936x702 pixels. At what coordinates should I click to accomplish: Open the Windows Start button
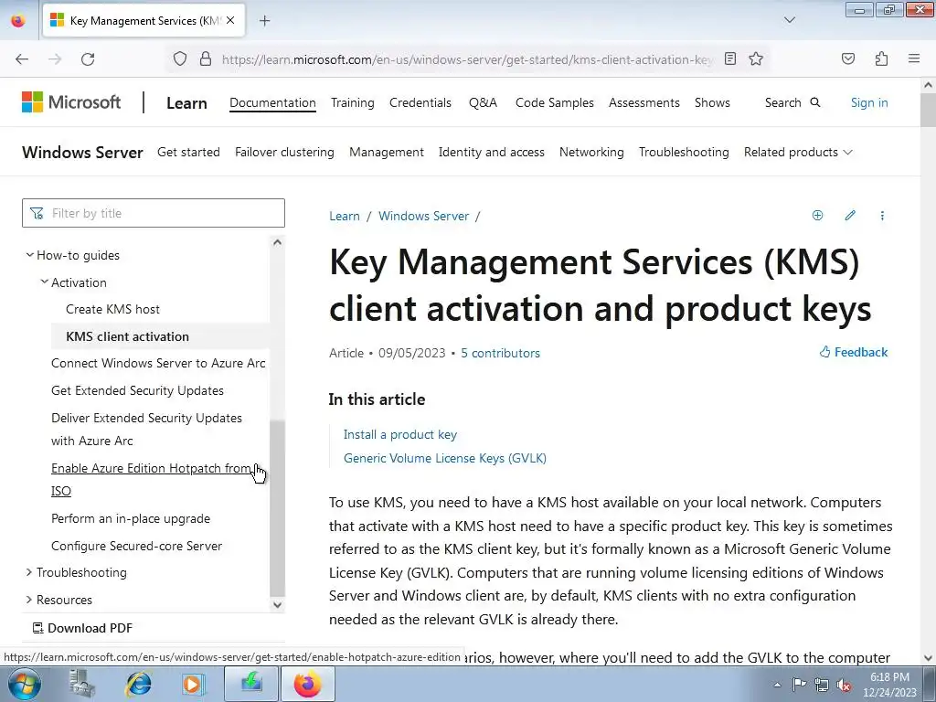[x=25, y=684]
